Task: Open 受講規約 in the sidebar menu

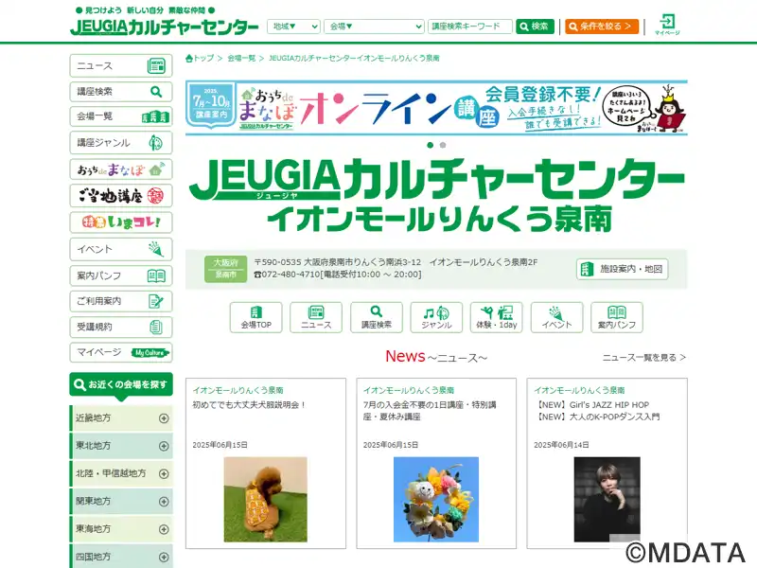Action: pyautogui.click(x=121, y=327)
